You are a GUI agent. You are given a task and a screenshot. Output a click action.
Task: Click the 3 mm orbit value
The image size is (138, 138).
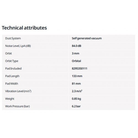(x=75, y=54)
